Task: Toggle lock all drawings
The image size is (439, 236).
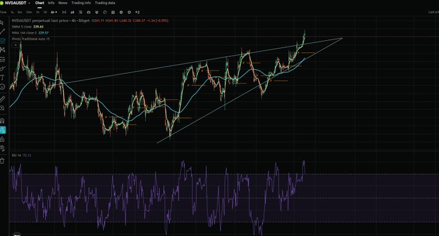Action: 2,139
